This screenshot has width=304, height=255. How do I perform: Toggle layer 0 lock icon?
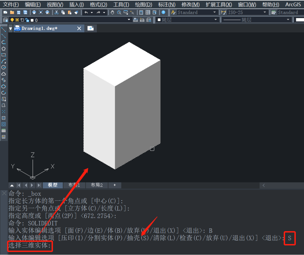(x=27, y=20)
